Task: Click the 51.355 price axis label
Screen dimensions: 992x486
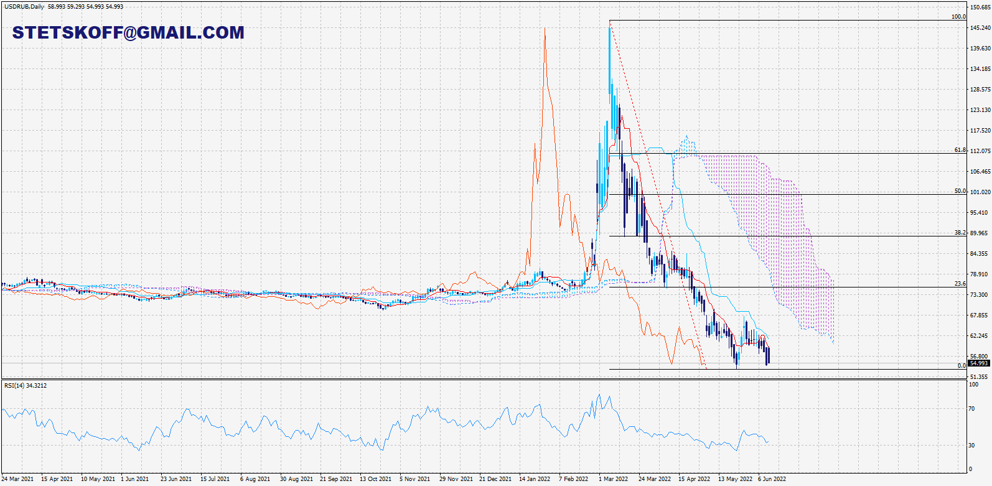Action: pyautogui.click(x=979, y=377)
